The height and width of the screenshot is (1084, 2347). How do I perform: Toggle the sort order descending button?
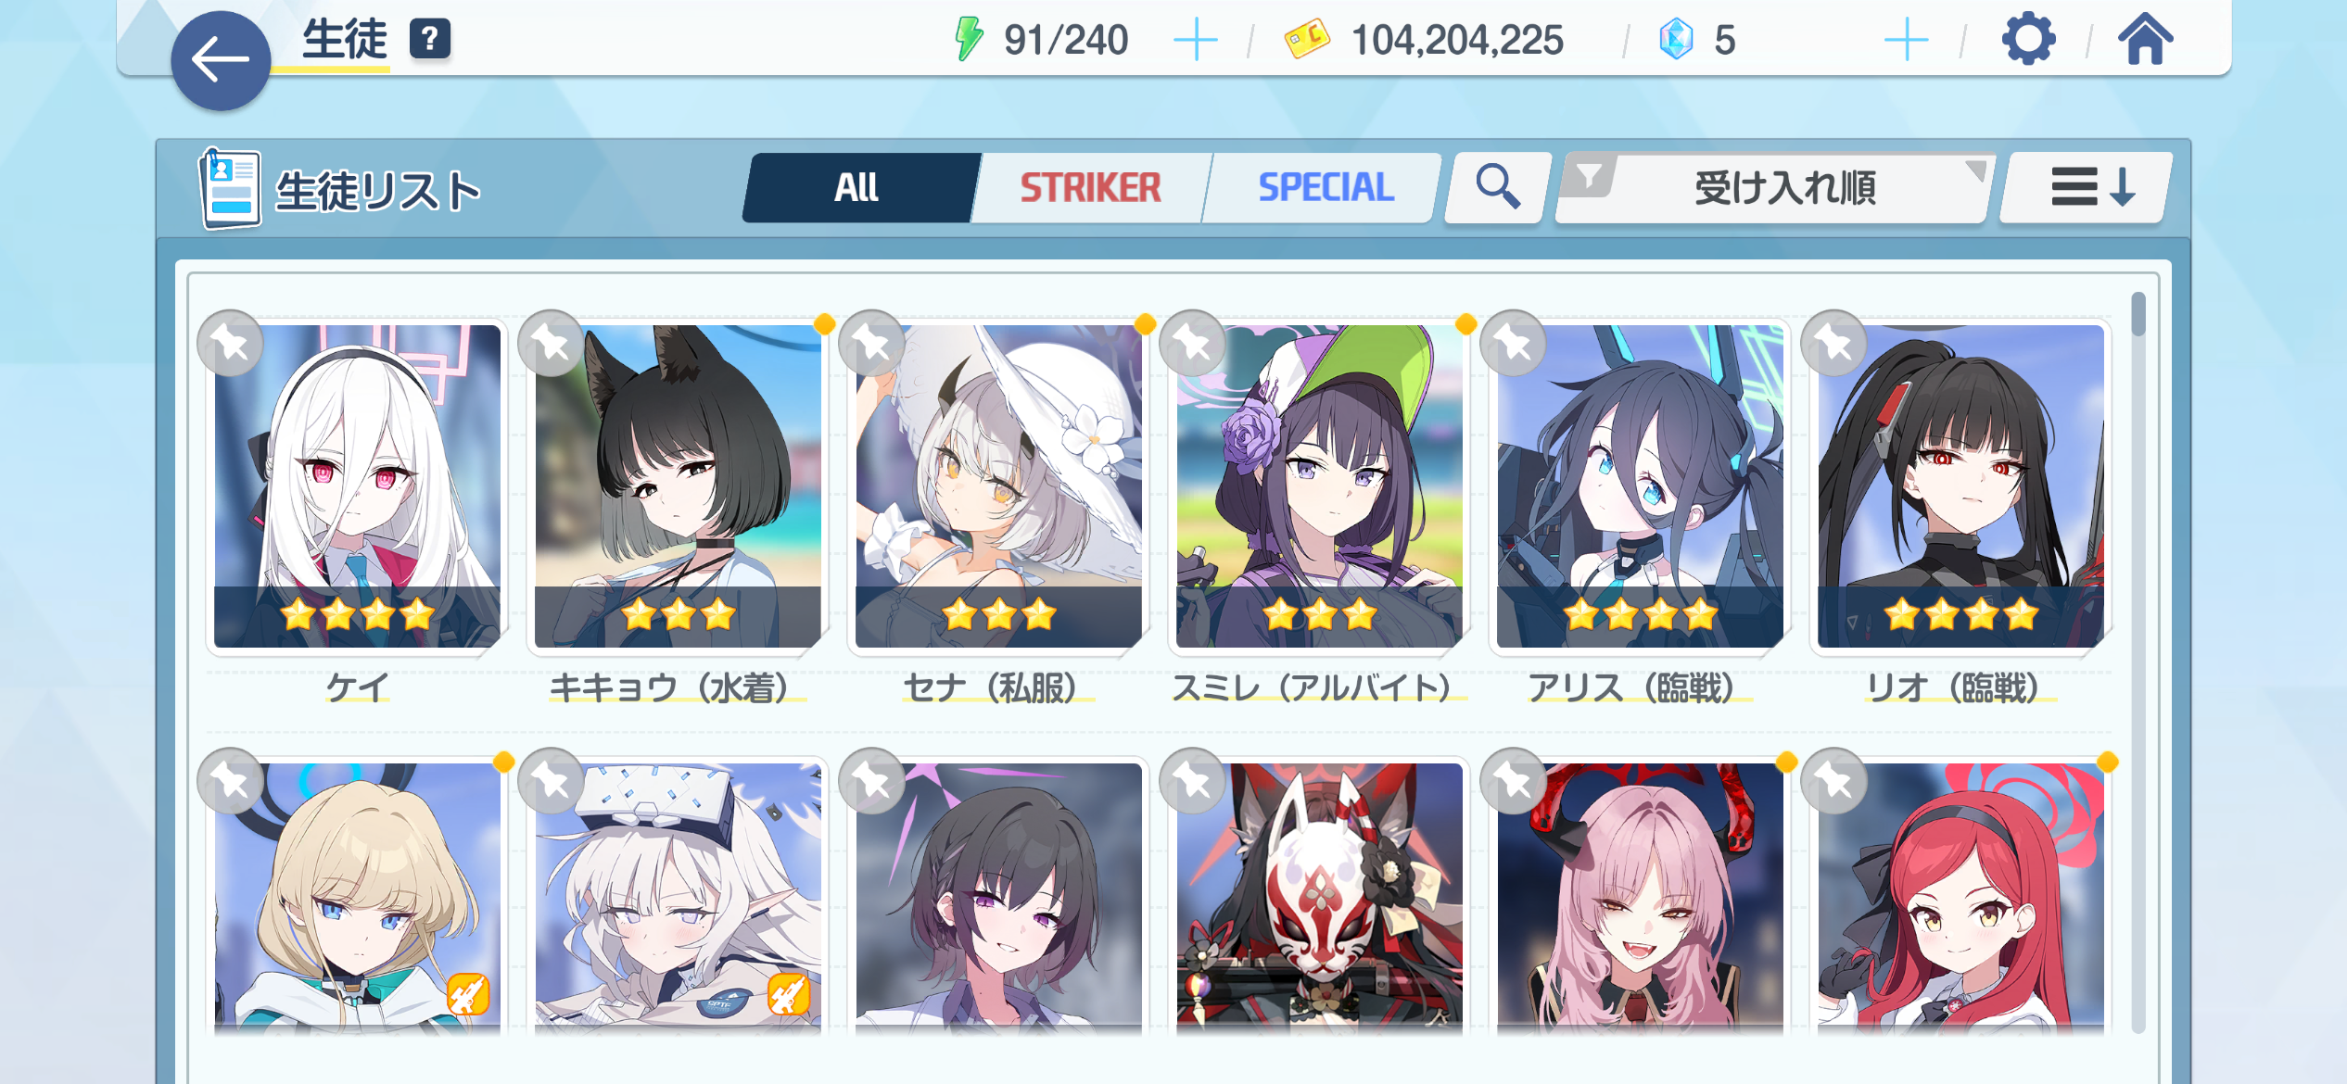pos(2087,187)
